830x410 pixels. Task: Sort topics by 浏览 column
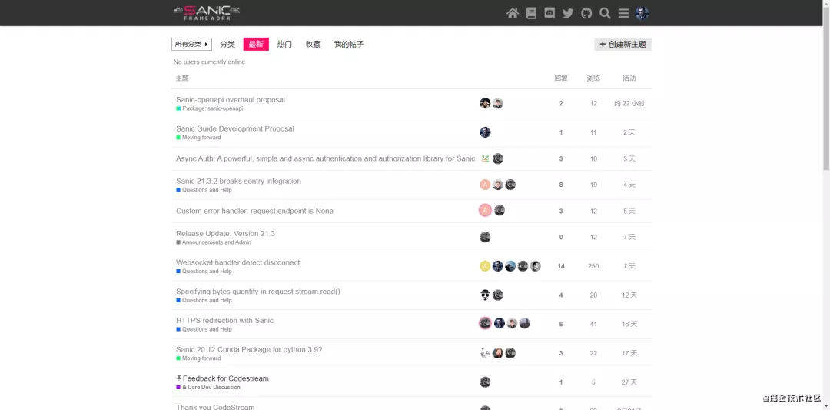(x=593, y=78)
